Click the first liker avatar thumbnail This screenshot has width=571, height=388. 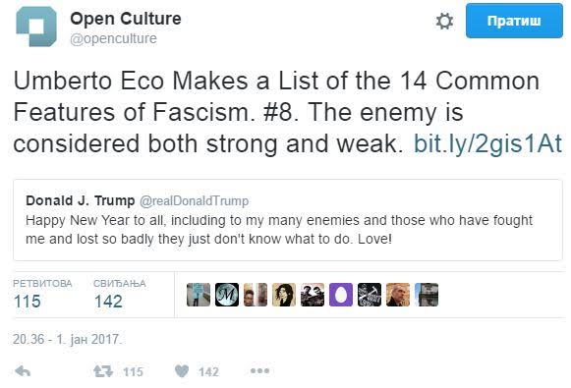click(x=199, y=295)
